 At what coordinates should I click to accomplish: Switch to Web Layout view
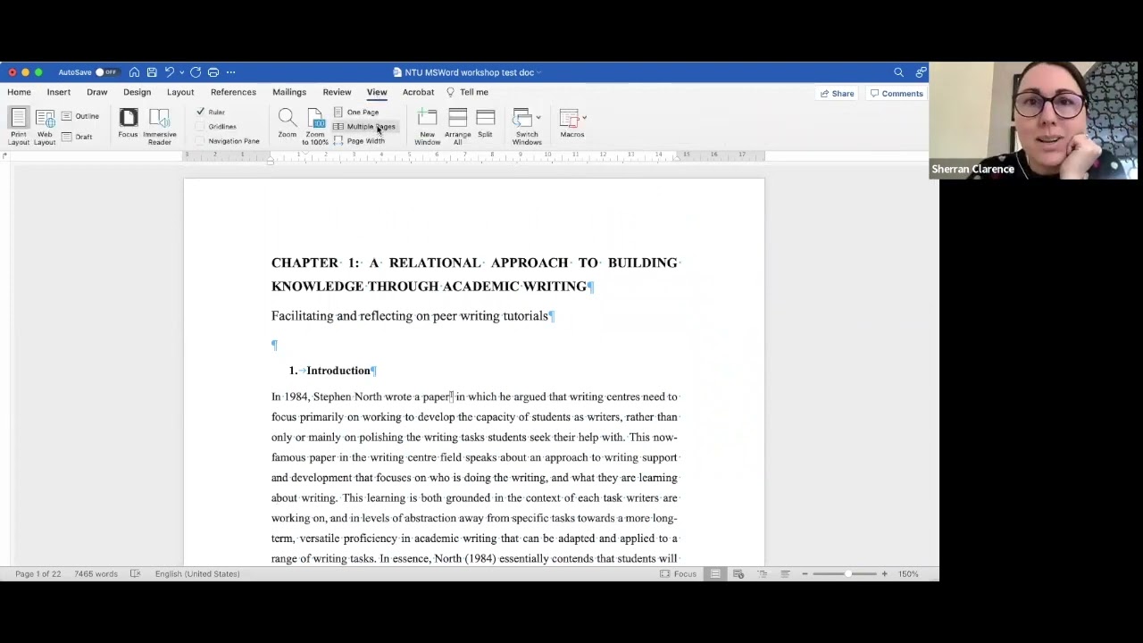pyautogui.click(x=45, y=127)
